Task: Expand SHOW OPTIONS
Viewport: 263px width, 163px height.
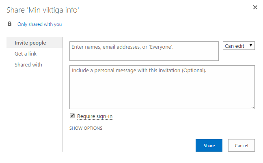Action: (86, 128)
